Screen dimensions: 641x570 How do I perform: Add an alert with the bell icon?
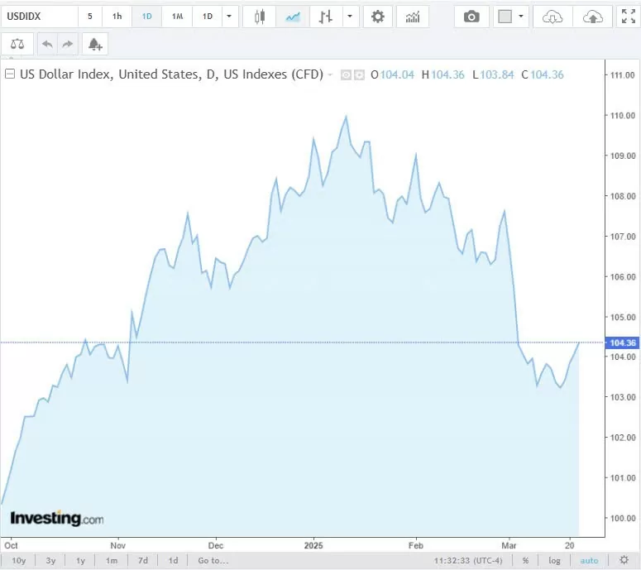point(95,45)
